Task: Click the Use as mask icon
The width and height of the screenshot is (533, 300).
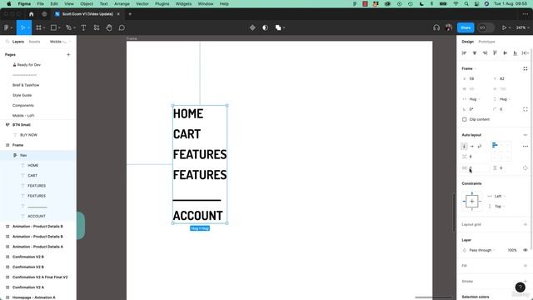Action: (265, 27)
